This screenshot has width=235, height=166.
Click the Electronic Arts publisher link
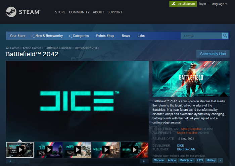click(x=186, y=149)
